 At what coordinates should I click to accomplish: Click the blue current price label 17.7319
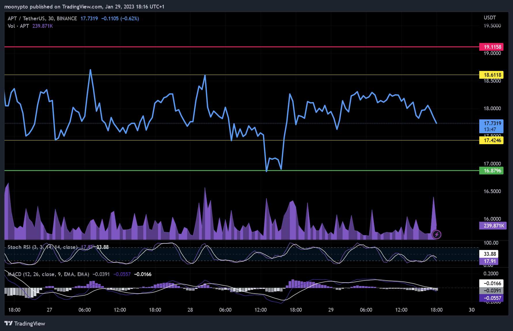[x=491, y=126]
